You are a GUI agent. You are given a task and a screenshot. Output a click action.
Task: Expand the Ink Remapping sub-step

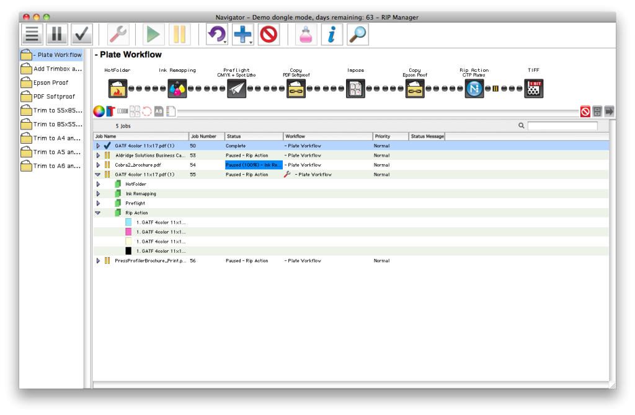click(x=98, y=193)
